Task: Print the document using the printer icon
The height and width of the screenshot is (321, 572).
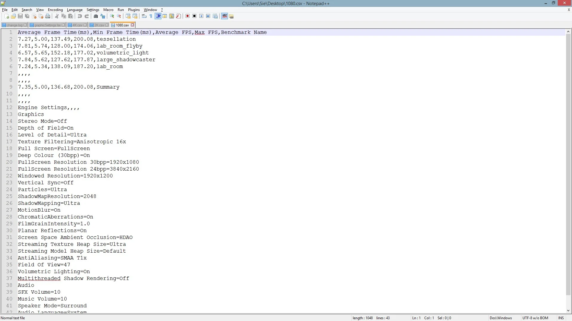Action: [48, 16]
